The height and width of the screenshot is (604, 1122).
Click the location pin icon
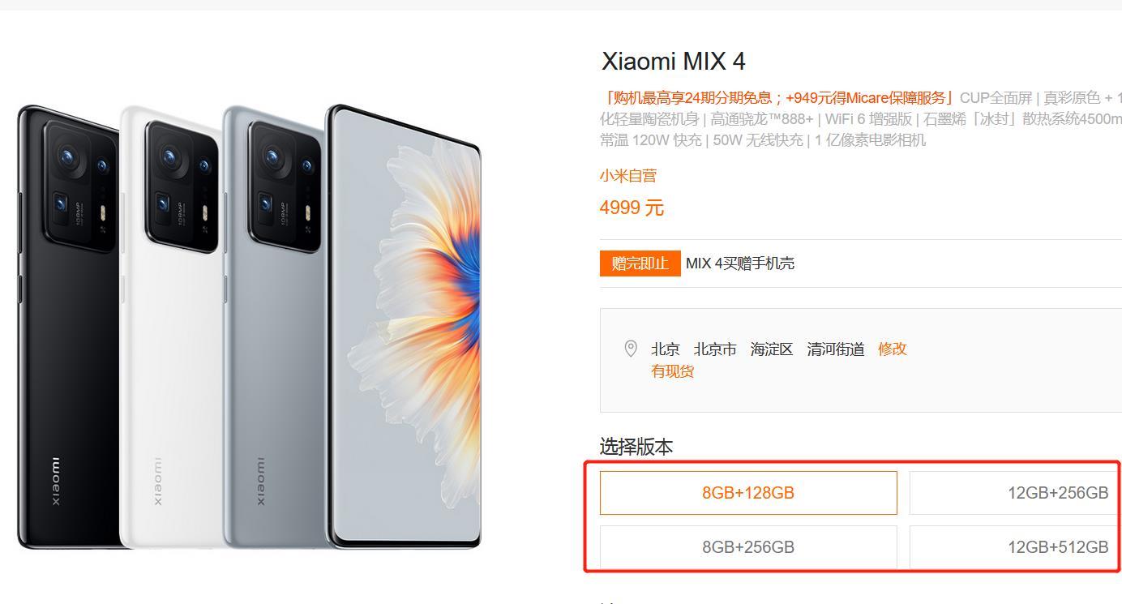pyautogui.click(x=630, y=349)
